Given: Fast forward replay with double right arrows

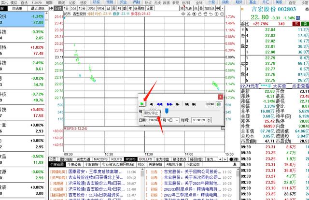Looking at the screenshot, I should click(169, 104).
